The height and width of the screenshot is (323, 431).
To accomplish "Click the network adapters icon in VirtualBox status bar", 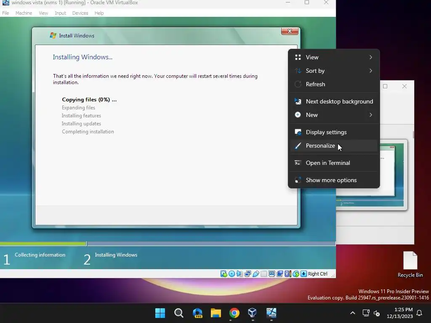I will (247, 273).
